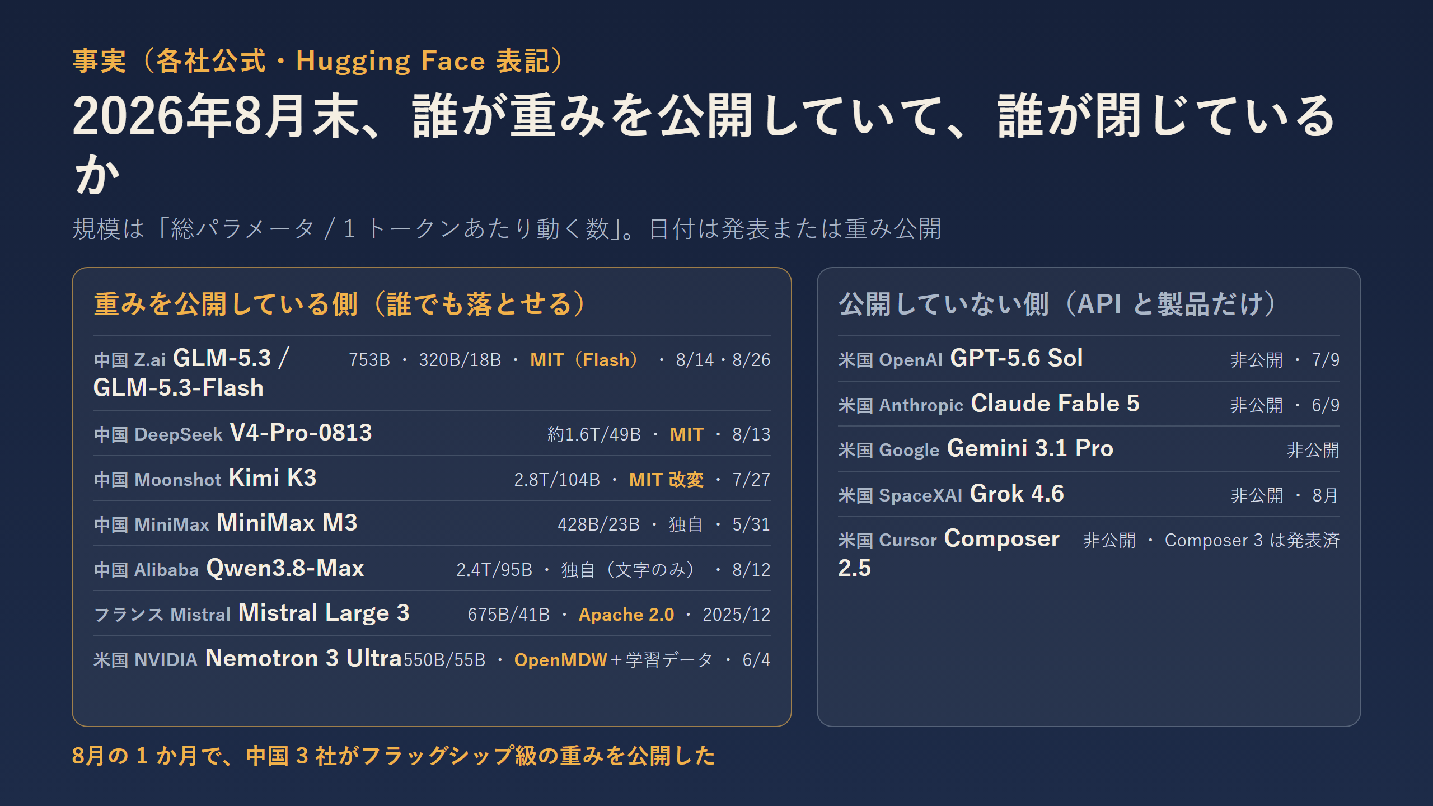
Task: Click the note "Composer 3 は発表済"
Action: [1252, 540]
